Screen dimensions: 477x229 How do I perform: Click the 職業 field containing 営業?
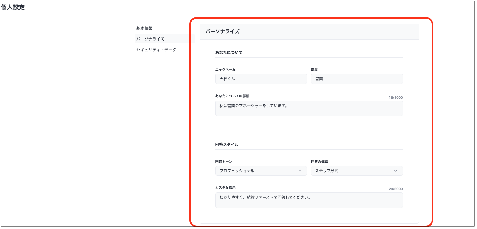(x=357, y=79)
